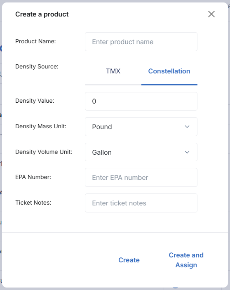Click the Density Source label

pyautogui.click(x=37, y=66)
